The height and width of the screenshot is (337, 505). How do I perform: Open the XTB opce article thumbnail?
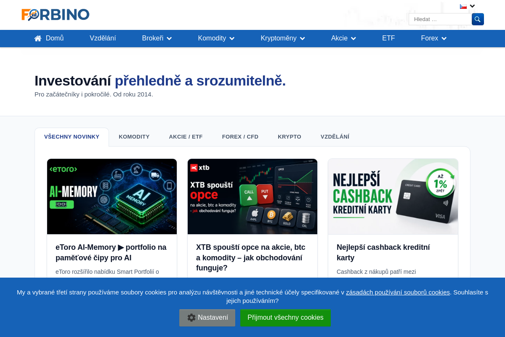pos(252,196)
